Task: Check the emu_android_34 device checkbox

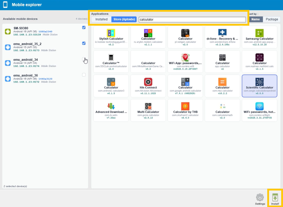Action: pos(84,59)
